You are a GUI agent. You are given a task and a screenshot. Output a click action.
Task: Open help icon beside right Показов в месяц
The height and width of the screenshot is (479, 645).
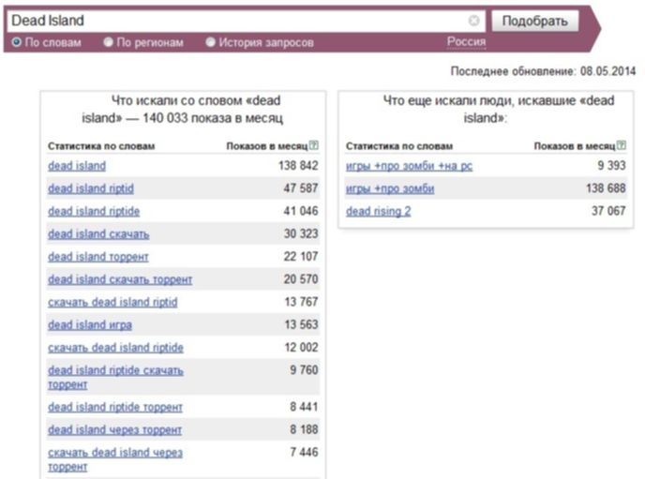(x=622, y=145)
